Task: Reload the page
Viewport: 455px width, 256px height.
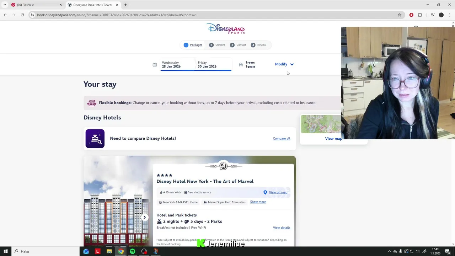Action: coord(22,15)
